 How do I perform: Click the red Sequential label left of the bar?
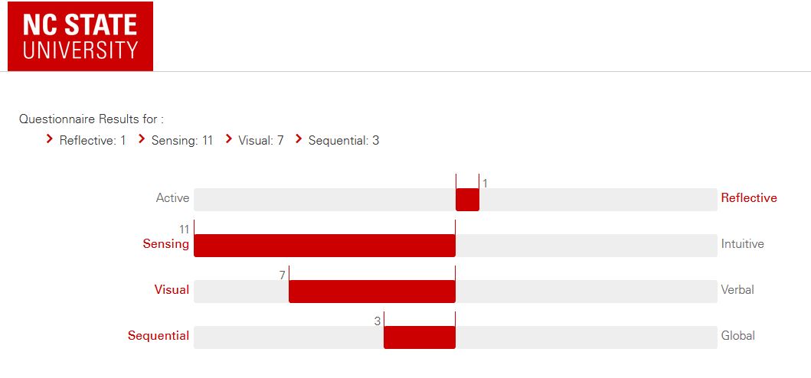(x=159, y=336)
